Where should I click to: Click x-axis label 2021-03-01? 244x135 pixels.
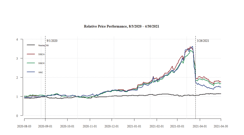177,126
